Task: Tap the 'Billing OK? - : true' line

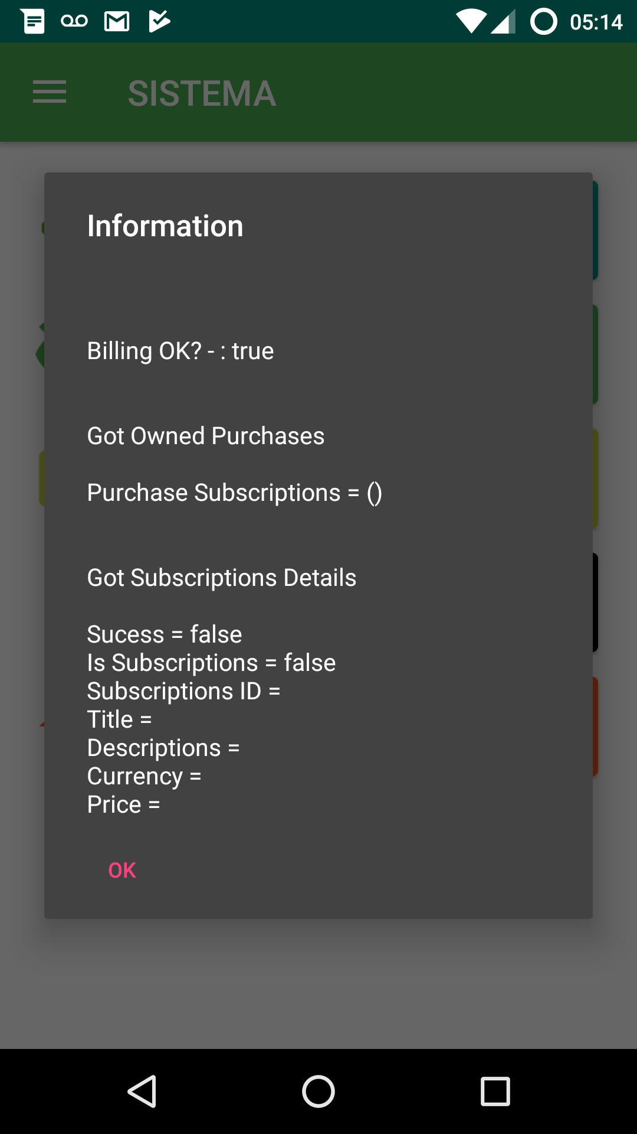Action: click(x=180, y=351)
